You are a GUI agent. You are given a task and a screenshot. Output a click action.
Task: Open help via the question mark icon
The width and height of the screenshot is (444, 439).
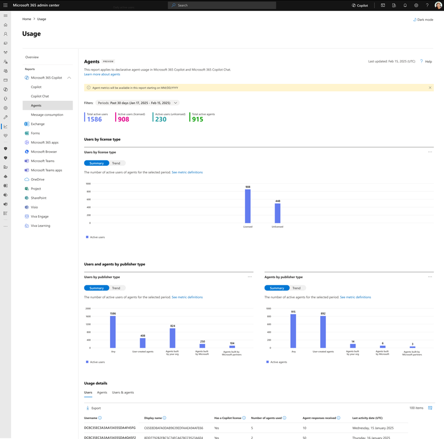click(427, 5)
